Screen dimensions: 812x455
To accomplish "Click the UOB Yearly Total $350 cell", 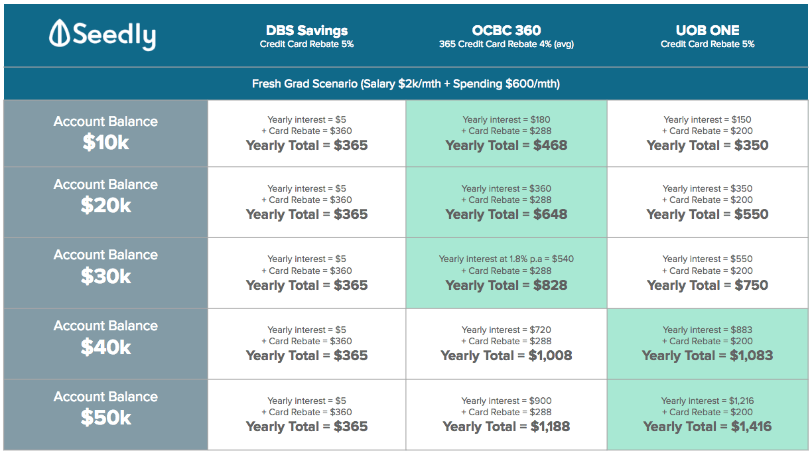I will click(x=707, y=133).
